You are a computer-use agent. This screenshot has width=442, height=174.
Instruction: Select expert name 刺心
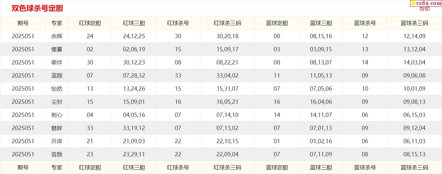click(x=57, y=115)
